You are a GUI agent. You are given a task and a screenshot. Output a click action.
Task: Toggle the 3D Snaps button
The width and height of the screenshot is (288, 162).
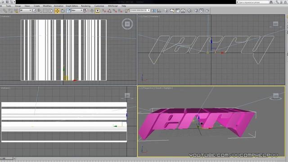tap(104, 11)
